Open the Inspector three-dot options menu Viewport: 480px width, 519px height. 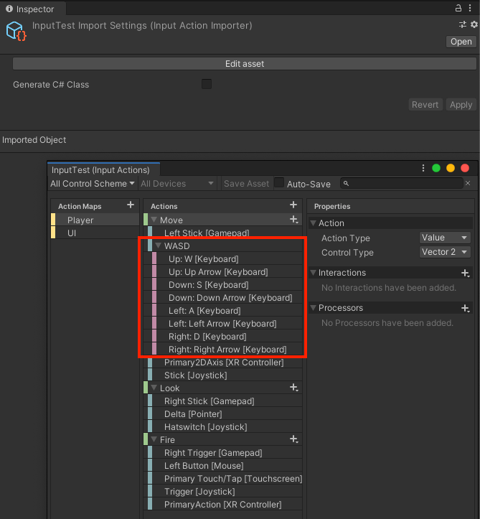[470, 9]
